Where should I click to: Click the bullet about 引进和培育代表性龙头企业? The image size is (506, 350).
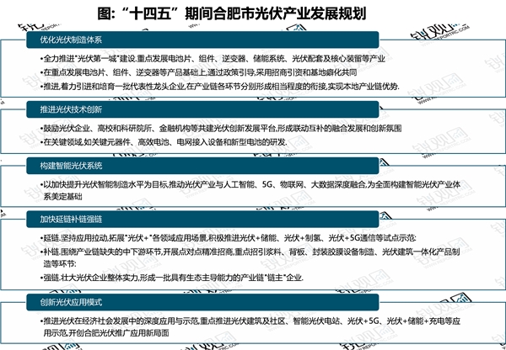pyautogui.click(x=220, y=87)
